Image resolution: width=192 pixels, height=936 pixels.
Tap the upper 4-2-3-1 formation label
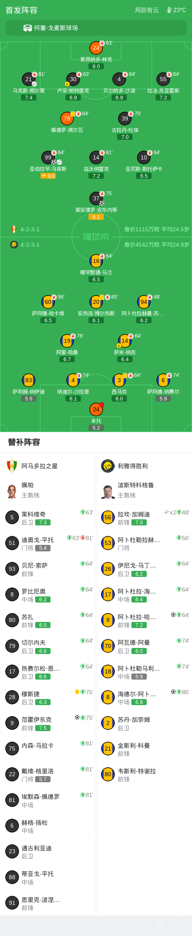tap(30, 229)
